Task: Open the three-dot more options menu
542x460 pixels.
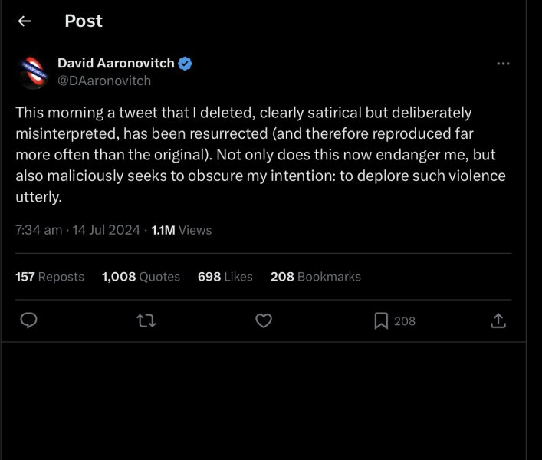Action: pos(503,64)
